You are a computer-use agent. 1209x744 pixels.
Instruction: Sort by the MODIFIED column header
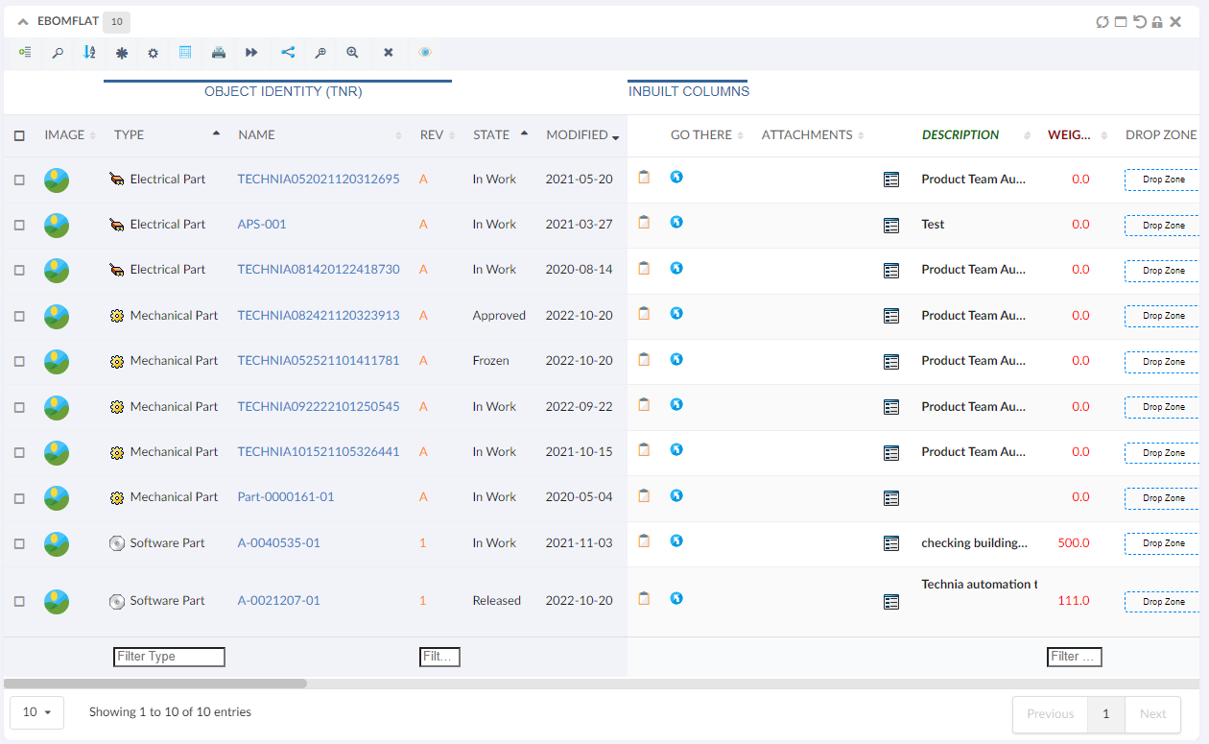tap(577, 135)
